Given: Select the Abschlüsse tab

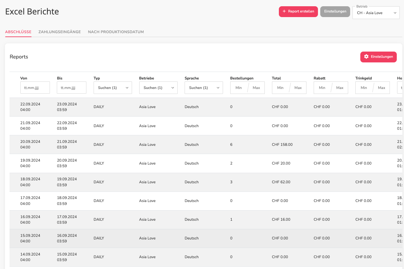Looking at the screenshot, I should click(18, 32).
